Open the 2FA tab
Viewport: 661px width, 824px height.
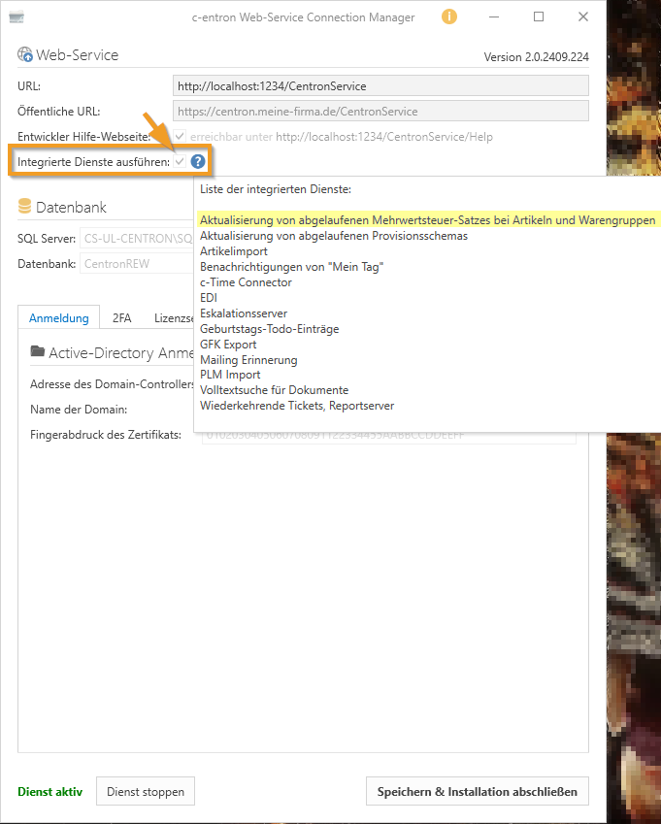121,317
